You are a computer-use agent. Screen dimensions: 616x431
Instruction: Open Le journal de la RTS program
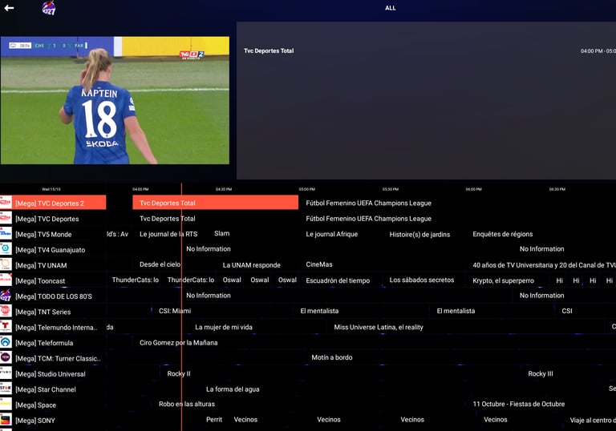(x=168, y=234)
